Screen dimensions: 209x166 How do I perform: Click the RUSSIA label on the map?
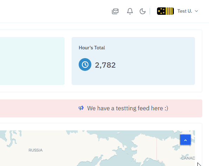pos(35,150)
